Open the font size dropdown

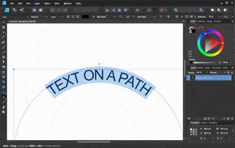(x=57, y=17)
